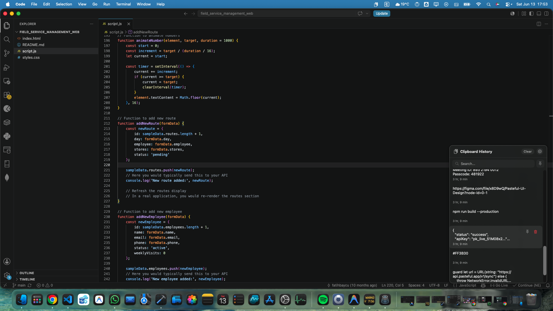The image size is (553, 311).
Task: Open cursor position Ln 220, Col 5
Action: [x=393, y=285]
